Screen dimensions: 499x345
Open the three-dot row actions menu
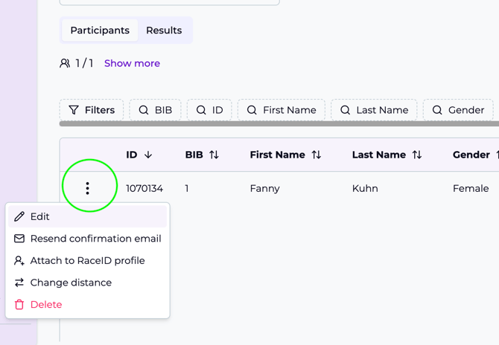point(88,188)
